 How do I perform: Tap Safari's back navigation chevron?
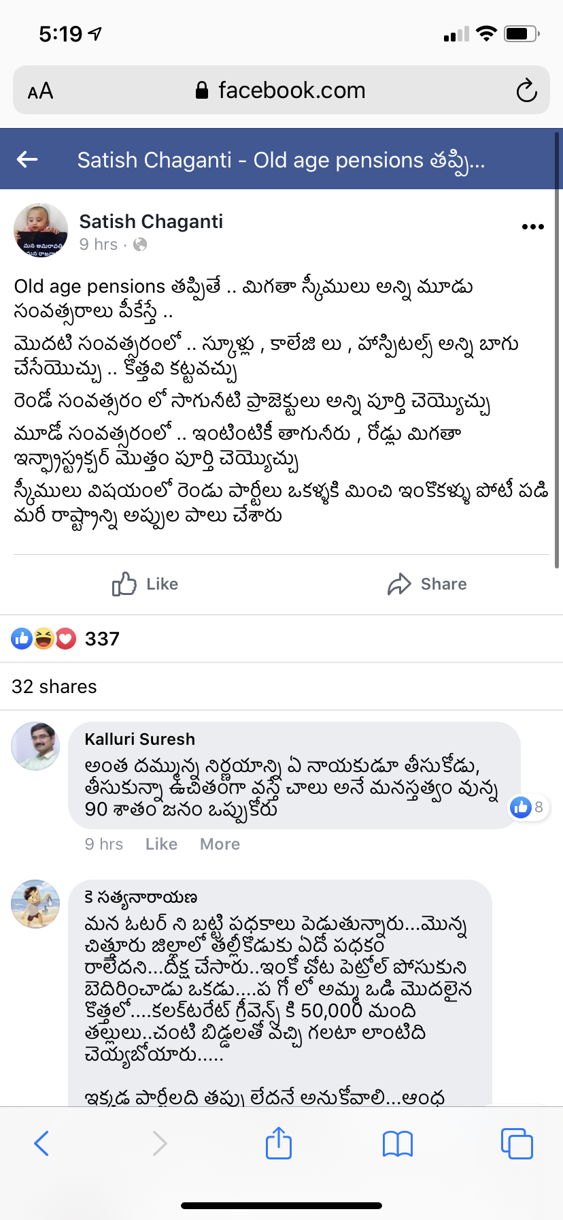41,1143
